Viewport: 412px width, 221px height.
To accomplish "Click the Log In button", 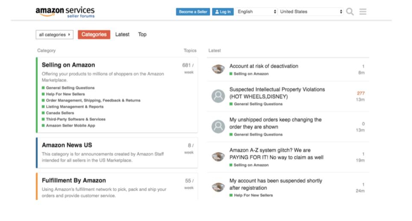I will click(x=223, y=12).
